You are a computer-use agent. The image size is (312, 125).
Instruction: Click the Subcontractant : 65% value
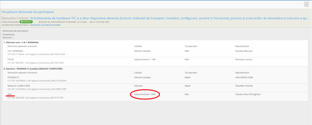(x=145, y=94)
